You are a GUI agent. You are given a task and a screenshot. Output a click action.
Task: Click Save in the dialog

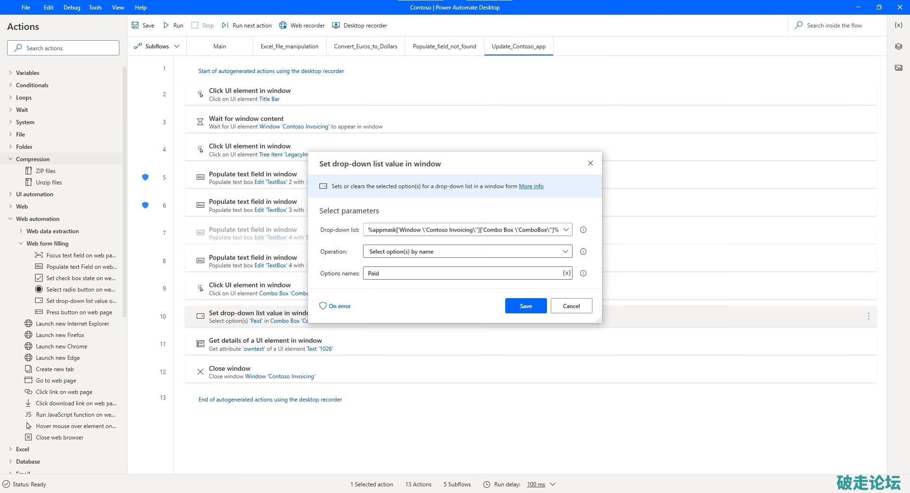(526, 306)
